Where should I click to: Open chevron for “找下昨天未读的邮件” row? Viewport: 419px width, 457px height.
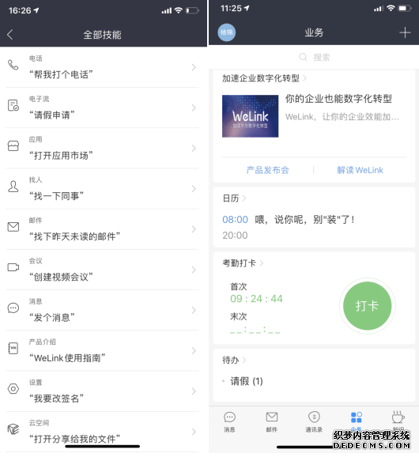point(194,229)
